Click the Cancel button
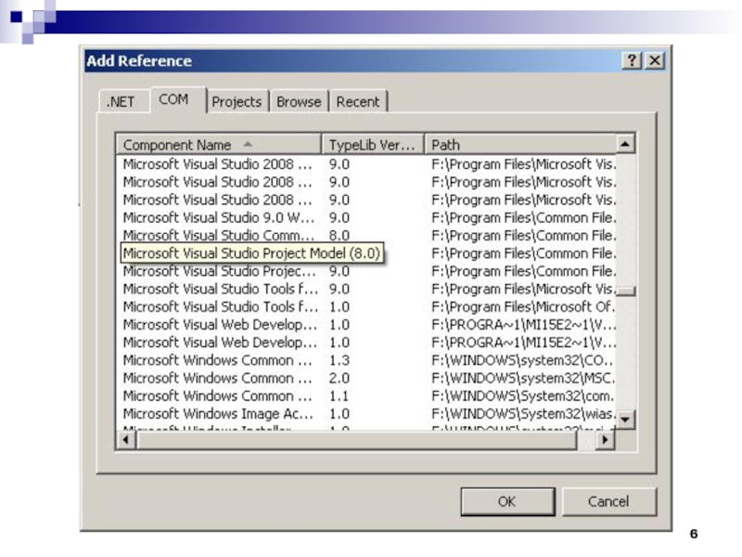 click(609, 501)
